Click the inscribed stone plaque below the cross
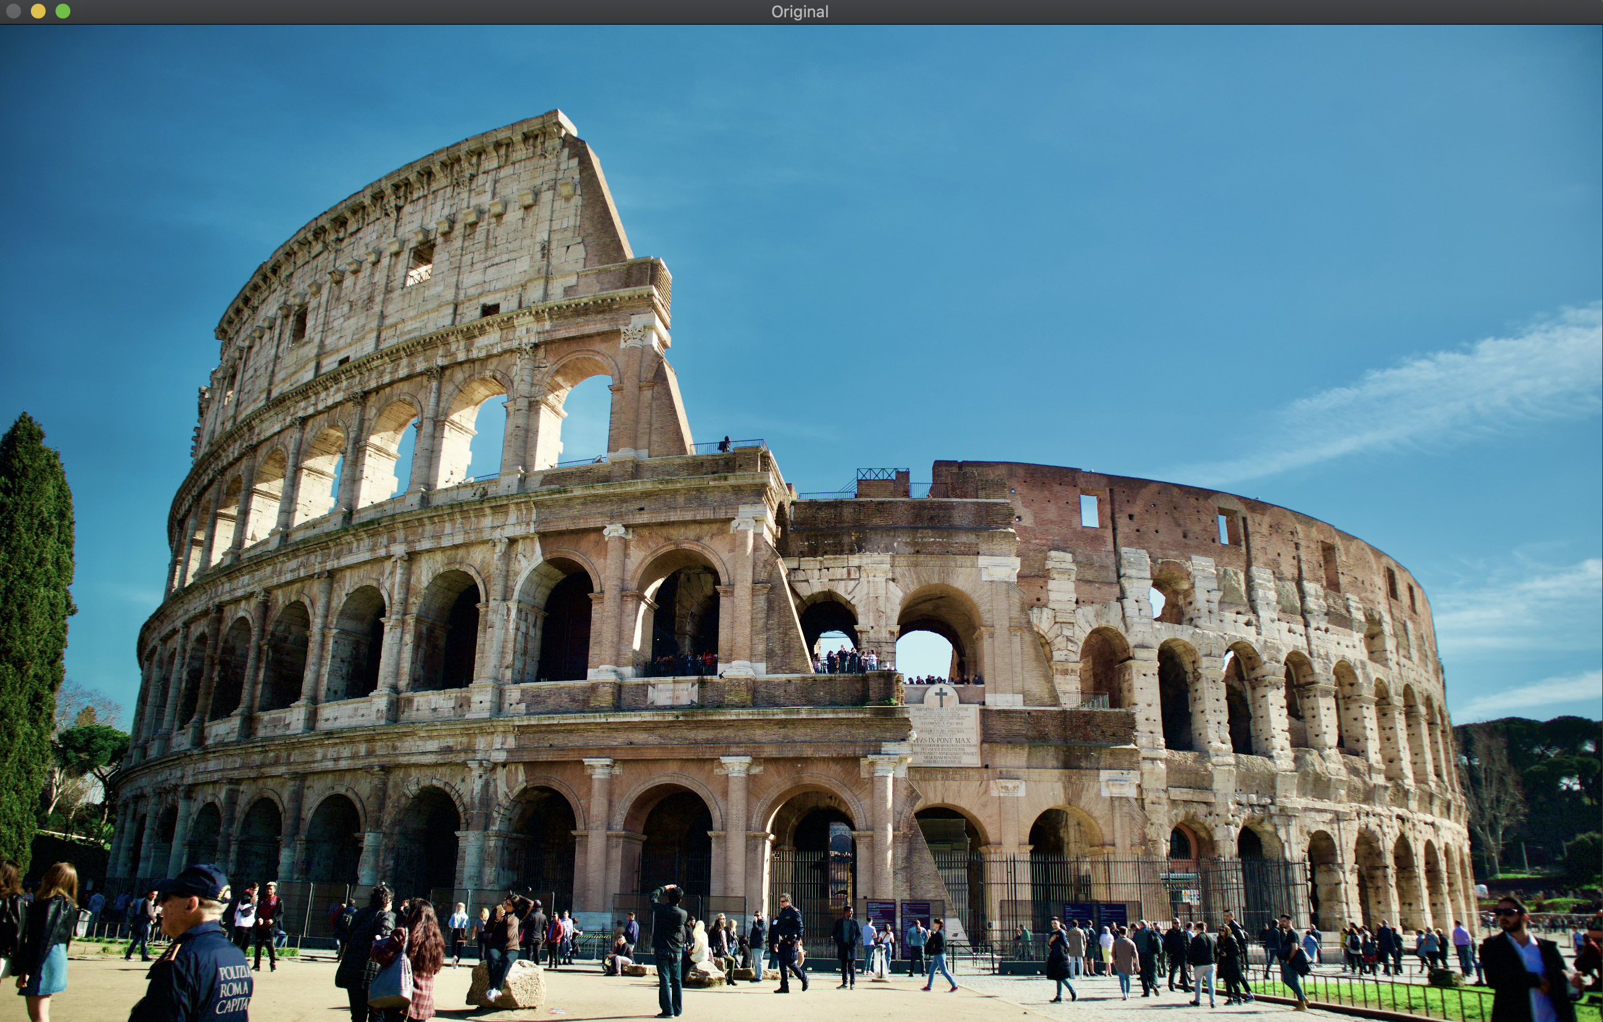The image size is (1603, 1022). click(x=944, y=735)
